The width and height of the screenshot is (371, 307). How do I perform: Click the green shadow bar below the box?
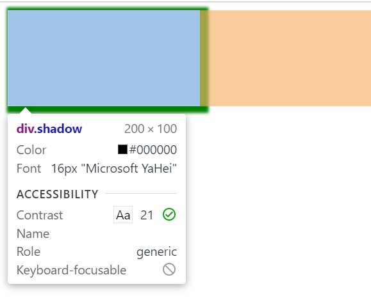coord(108,109)
